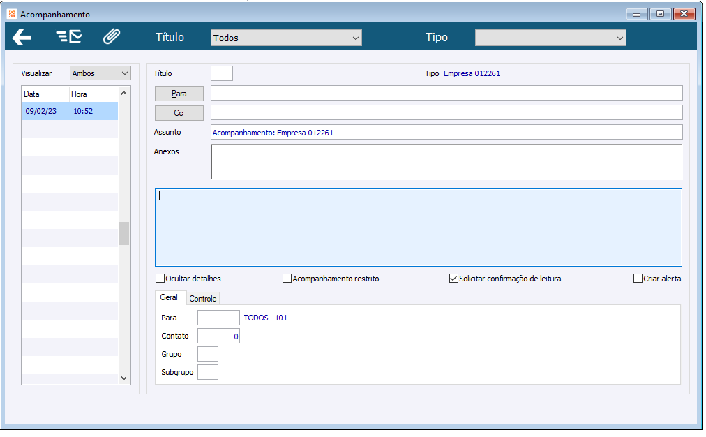The height and width of the screenshot is (437, 706).
Task: Click the Assunto subject field
Action: 446,133
